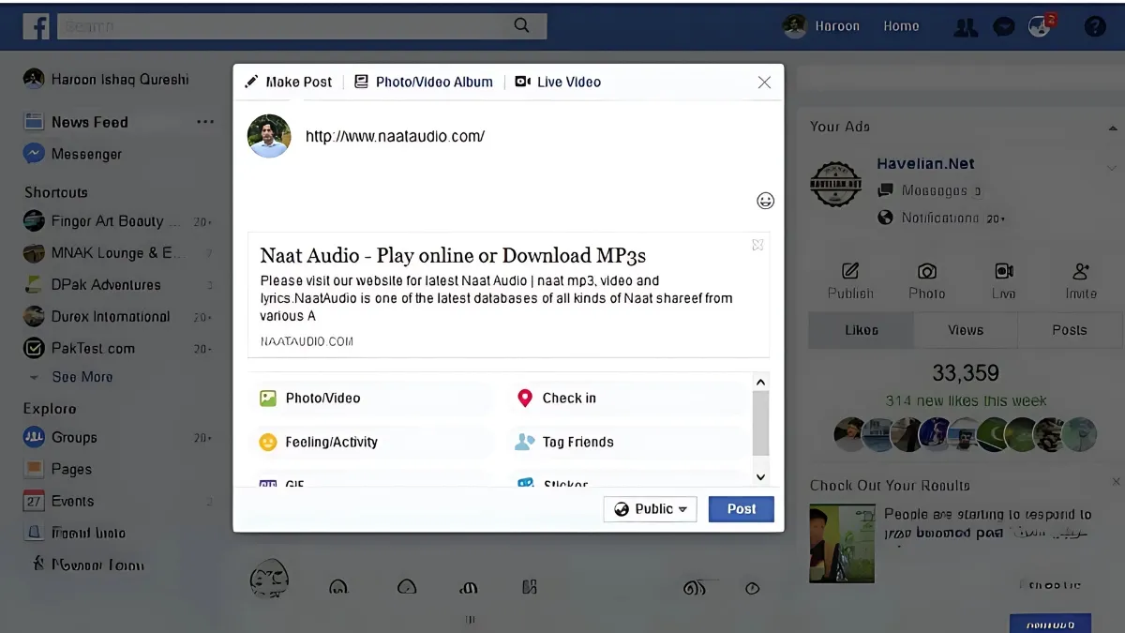Add Feeling/Activity to the post
Image resolution: width=1125 pixels, height=633 pixels.
click(x=318, y=442)
